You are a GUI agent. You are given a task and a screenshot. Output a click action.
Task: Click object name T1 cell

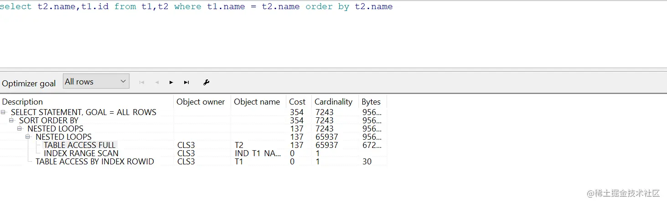pos(239,161)
